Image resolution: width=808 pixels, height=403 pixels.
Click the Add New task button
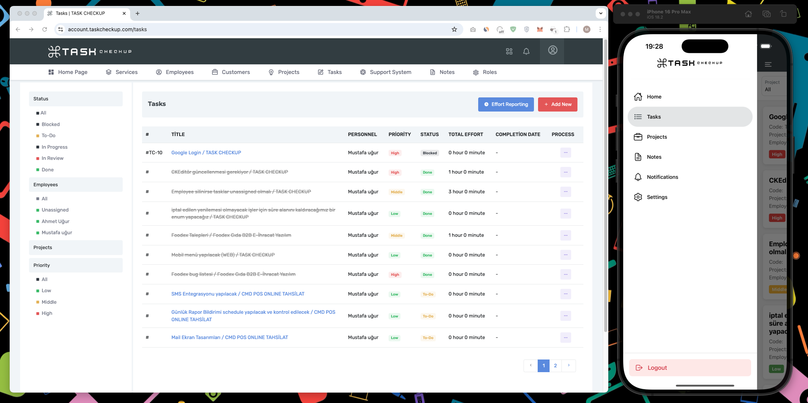[557, 104]
